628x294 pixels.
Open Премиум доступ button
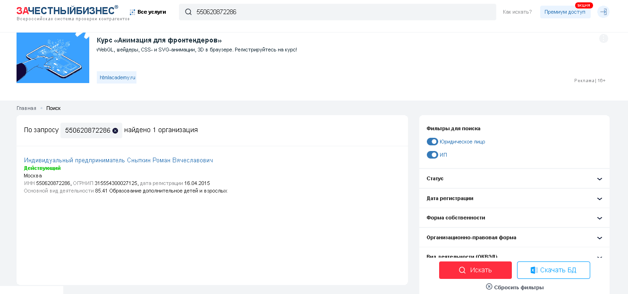[565, 12]
